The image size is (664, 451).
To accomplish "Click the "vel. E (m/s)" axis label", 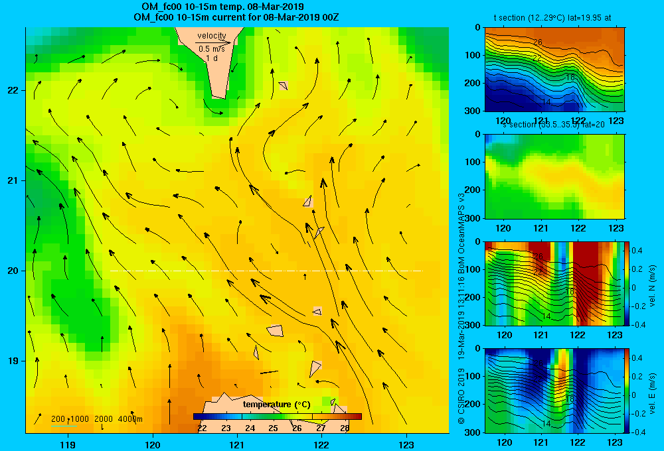I will (652, 393).
